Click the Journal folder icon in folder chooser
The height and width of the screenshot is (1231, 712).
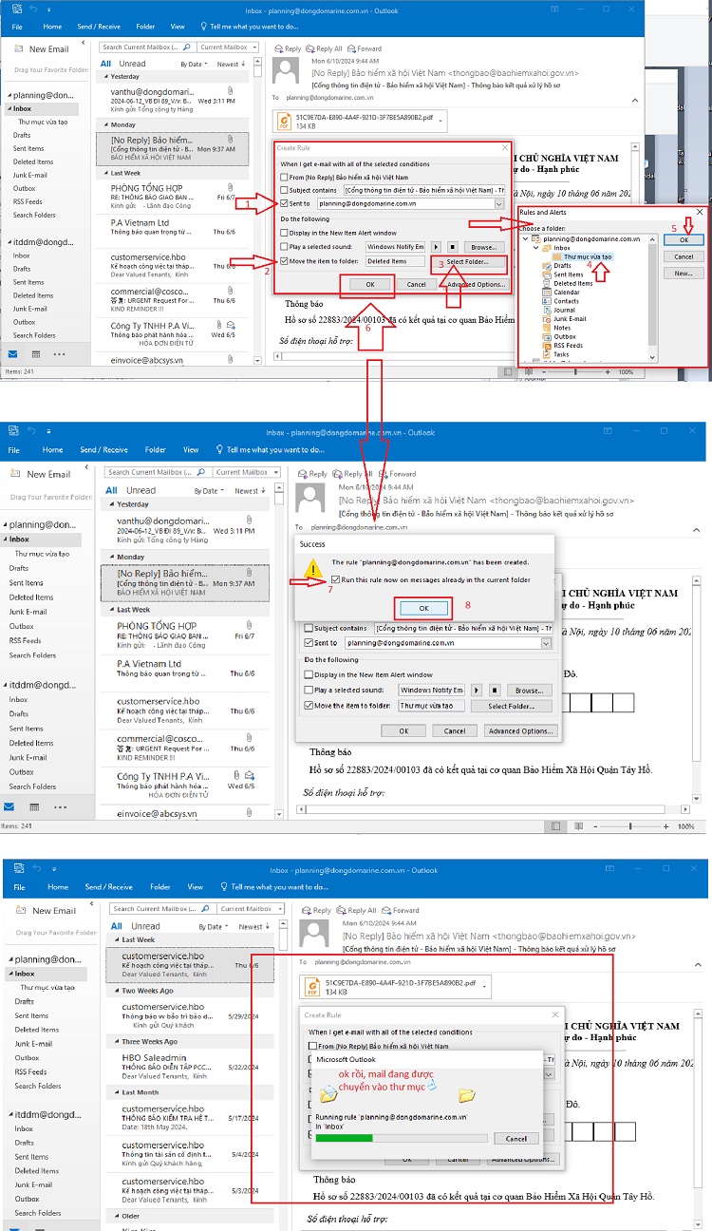tap(548, 310)
